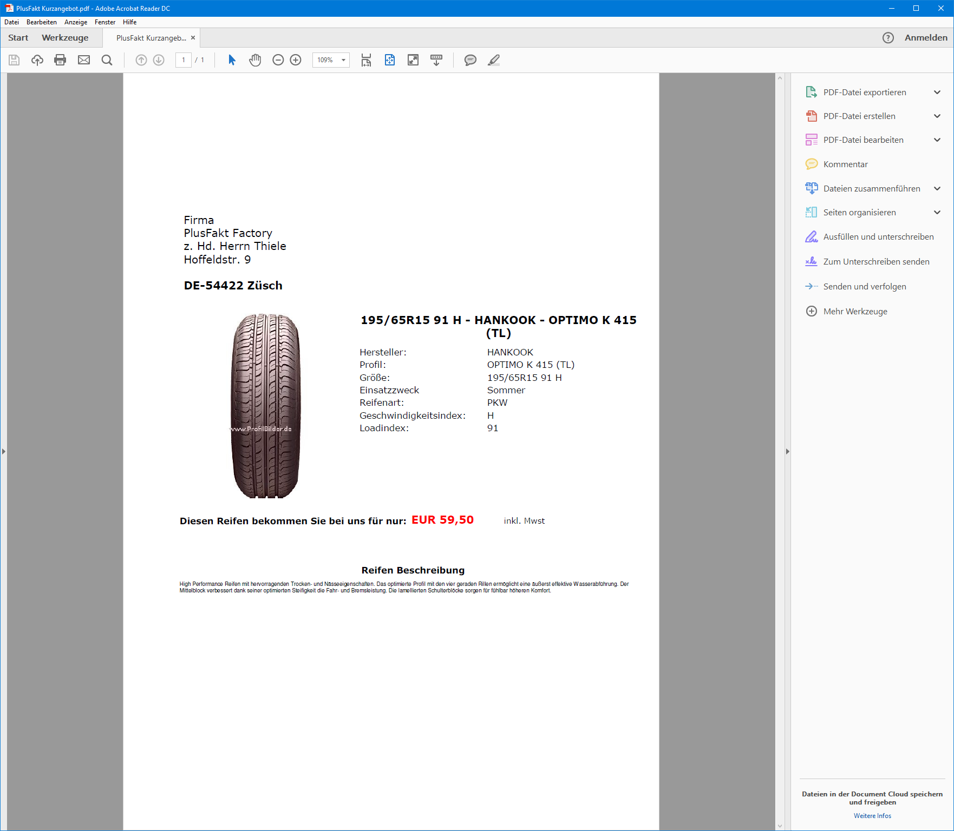Viewport: 954px width, 831px height.
Task: Add a comment with speech bubble icon
Action: click(471, 60)
